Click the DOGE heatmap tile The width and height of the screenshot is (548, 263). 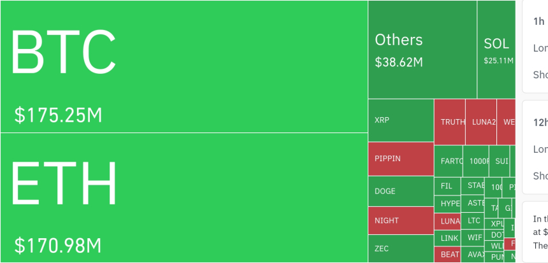(400, 191)
